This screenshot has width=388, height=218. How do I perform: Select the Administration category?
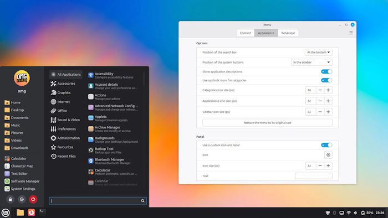point(66,138)
